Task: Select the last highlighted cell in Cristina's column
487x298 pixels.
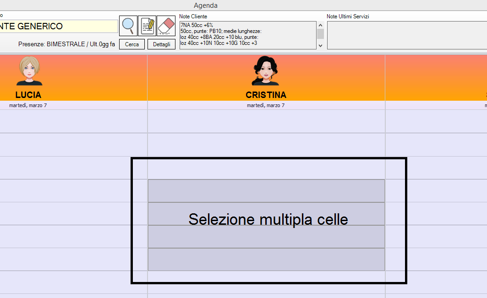Action: 266,260
